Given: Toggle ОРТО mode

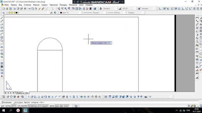Looking at the screenshot, I should click(x=14, y=106).
